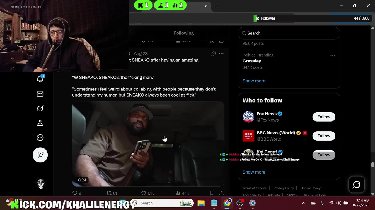
Task: Reply to the post with 9 comments
Action: 77,193
